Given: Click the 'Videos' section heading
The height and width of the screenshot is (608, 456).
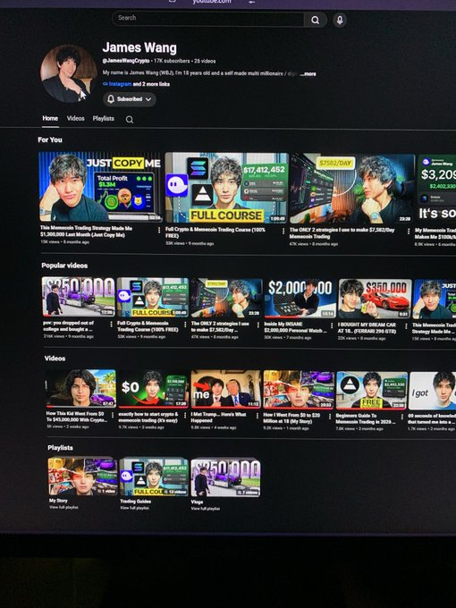Looking at the screenshot, I should (x=55, y=359).
